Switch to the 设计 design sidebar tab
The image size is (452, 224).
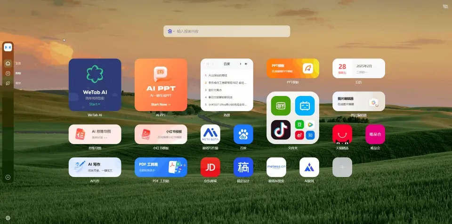coord(8,83)
